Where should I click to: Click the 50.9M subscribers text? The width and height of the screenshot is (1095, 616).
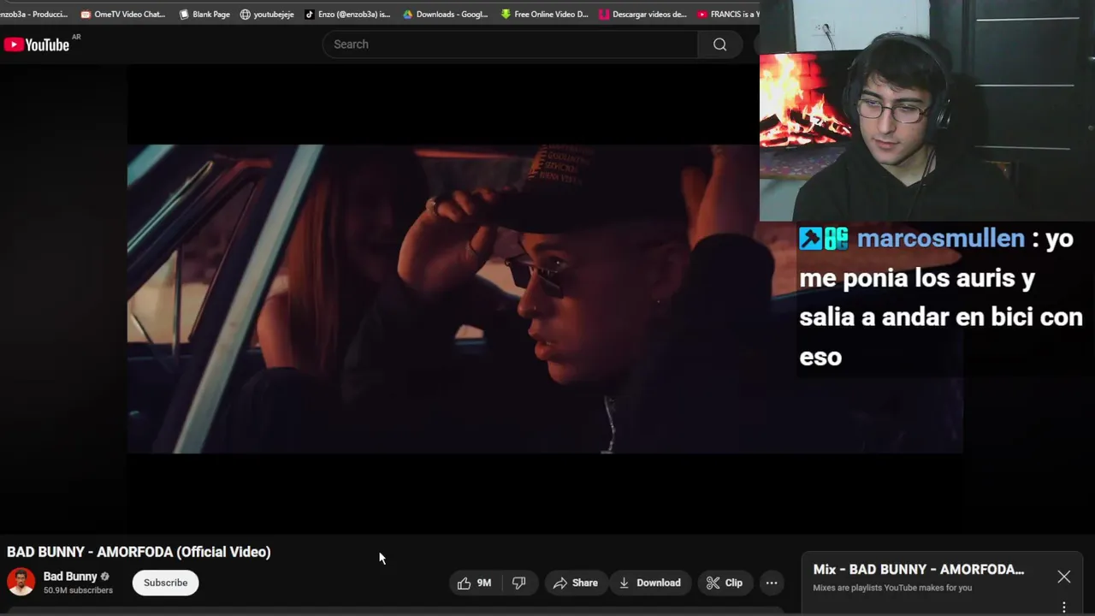point(78,590)
